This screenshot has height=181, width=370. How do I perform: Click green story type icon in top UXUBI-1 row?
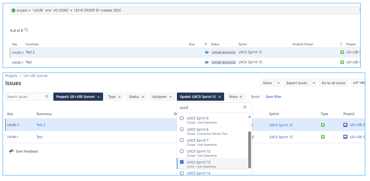pyautogui.click(x=342, y=62)
